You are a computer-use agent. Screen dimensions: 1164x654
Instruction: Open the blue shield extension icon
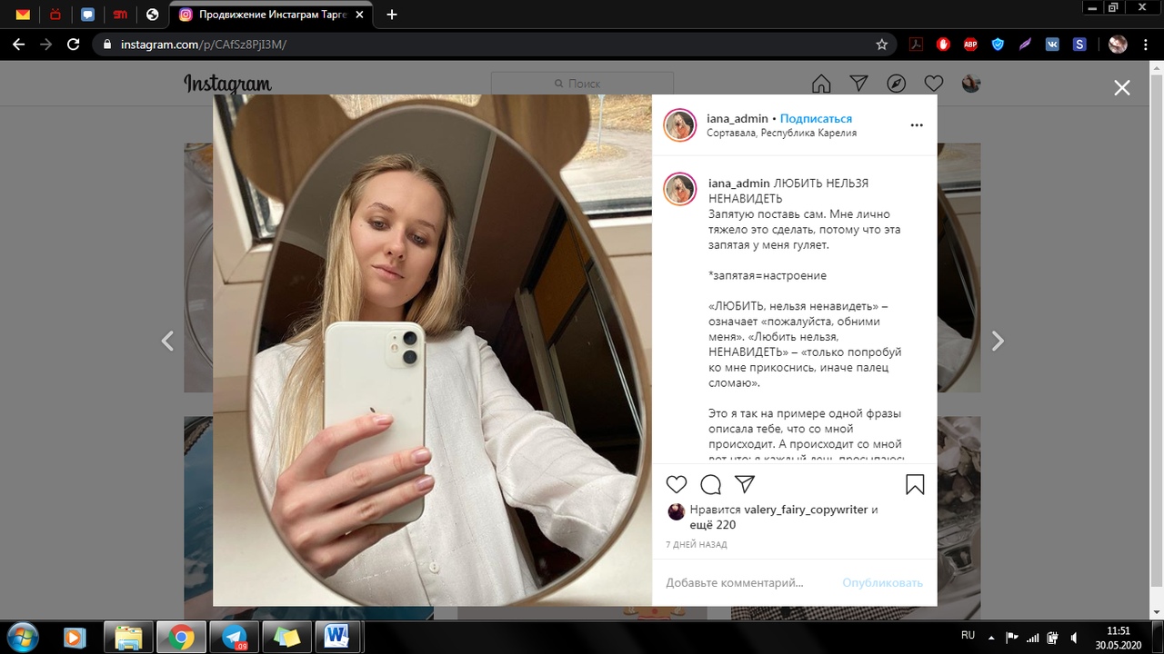coord(998,44)
